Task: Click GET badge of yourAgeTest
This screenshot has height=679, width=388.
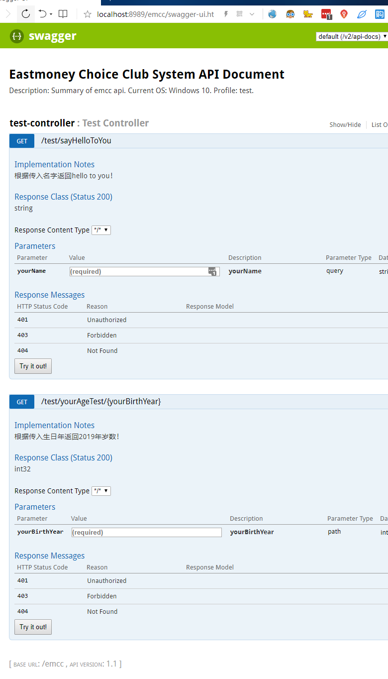Action: tap(22, 402)
